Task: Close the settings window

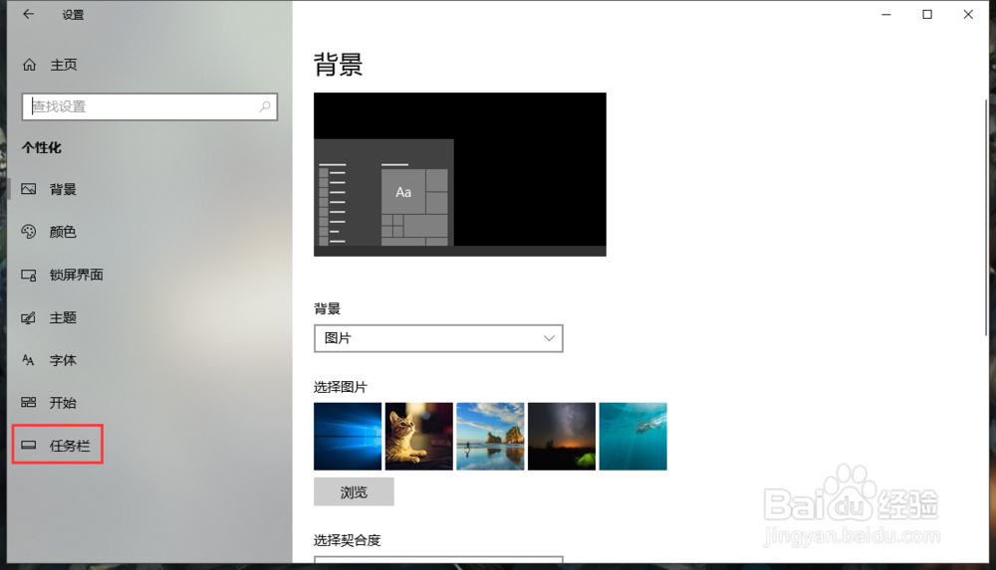Action: pyautogui.click(x=968, y=14)
